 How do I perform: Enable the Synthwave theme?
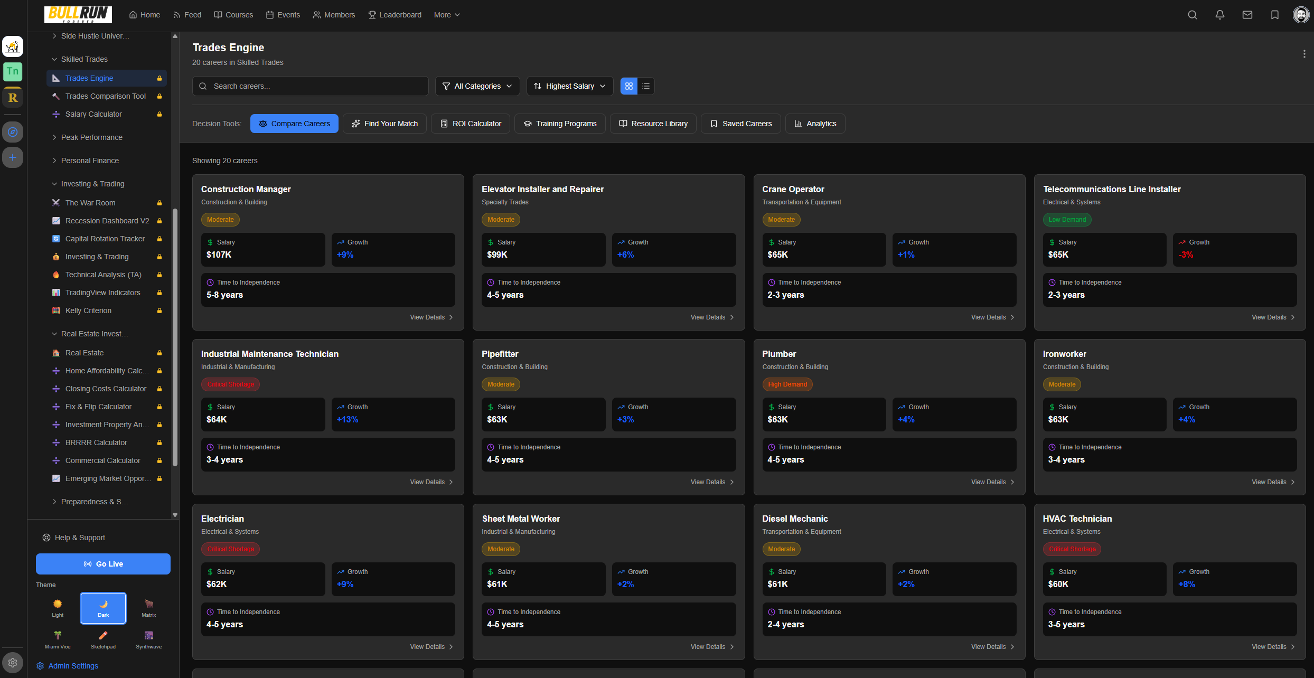point(148,639)
